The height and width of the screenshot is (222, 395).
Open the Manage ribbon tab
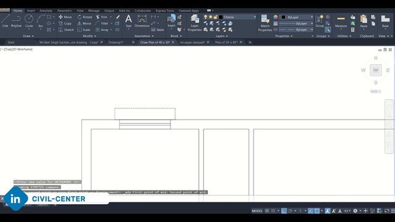[x=94, y=10]
